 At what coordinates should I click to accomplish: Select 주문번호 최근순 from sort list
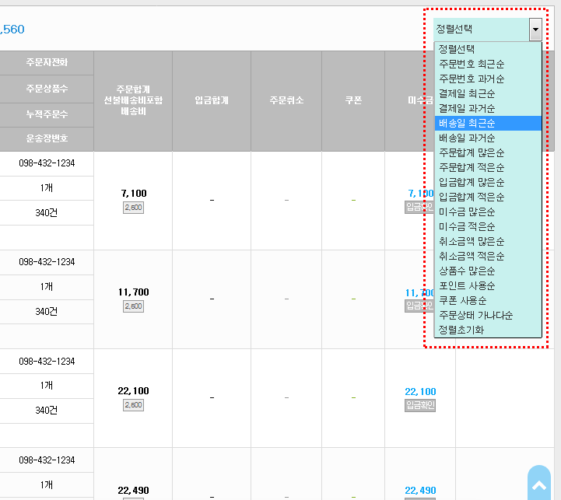(x=472, y=64)
